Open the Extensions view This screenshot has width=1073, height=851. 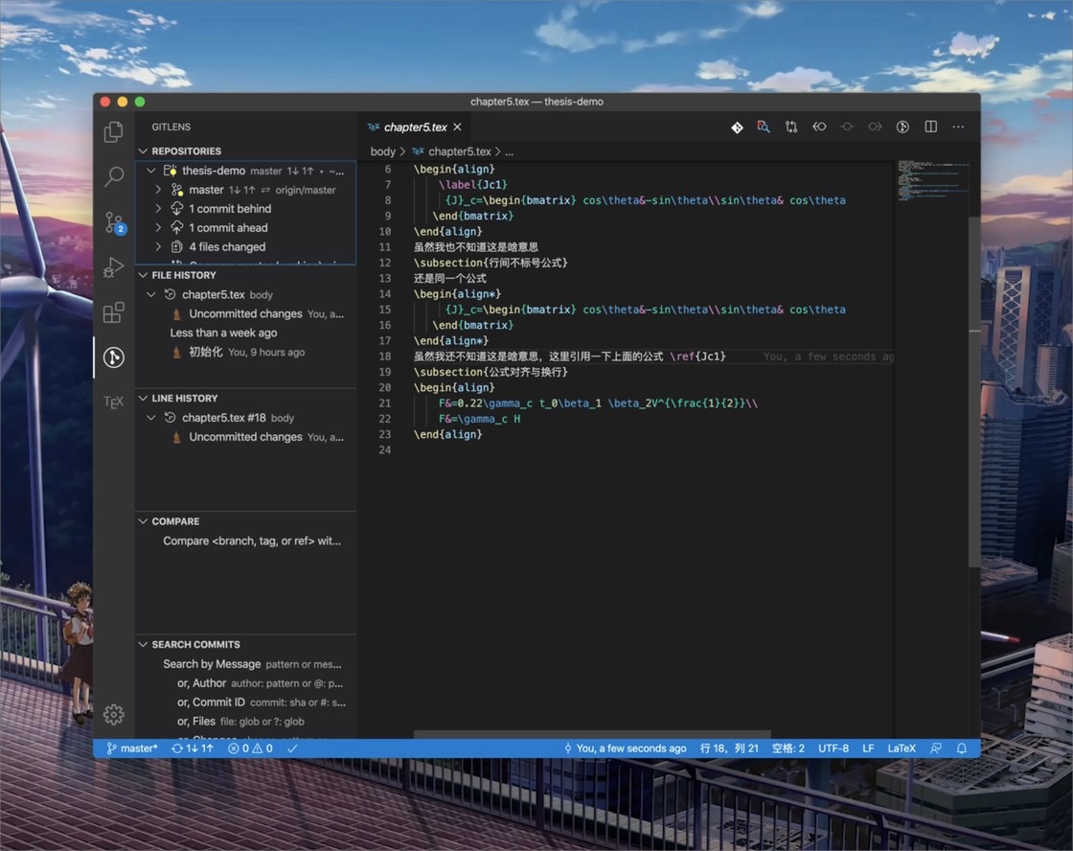click(114, 312)
